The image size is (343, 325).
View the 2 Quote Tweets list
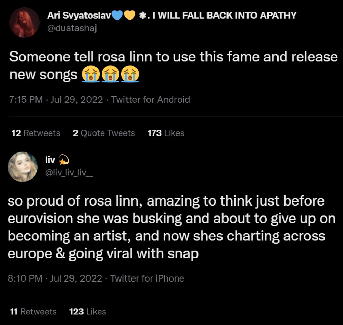[x=104, y=133]
